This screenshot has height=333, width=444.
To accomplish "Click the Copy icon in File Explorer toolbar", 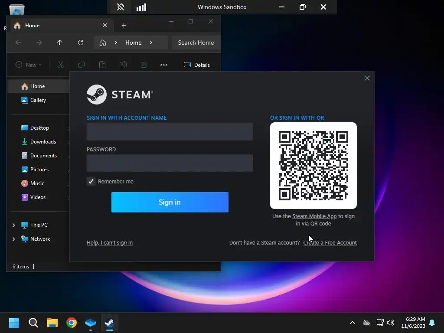I will [81, 65].
